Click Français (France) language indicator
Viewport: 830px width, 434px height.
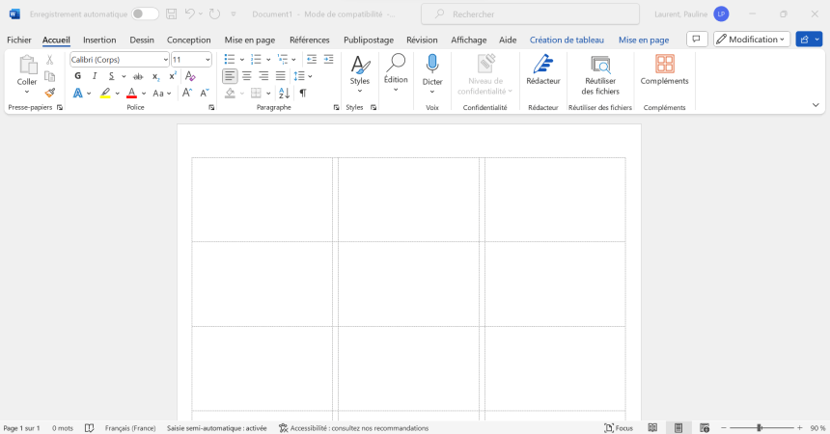pyautogui.click(x=130, y=428)
